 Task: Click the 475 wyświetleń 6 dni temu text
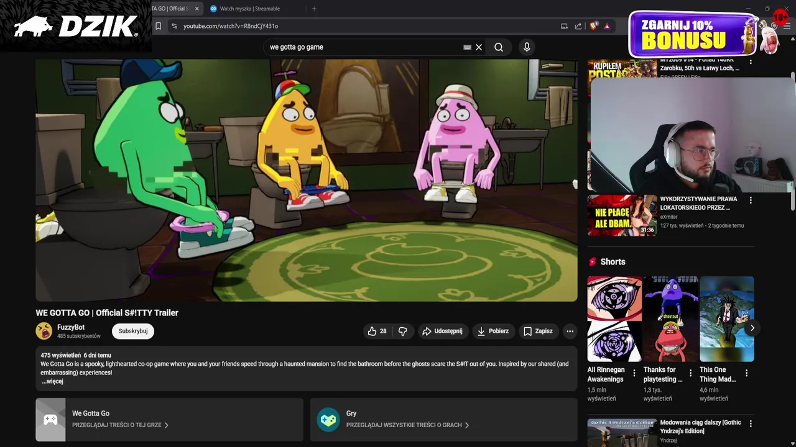76,356
